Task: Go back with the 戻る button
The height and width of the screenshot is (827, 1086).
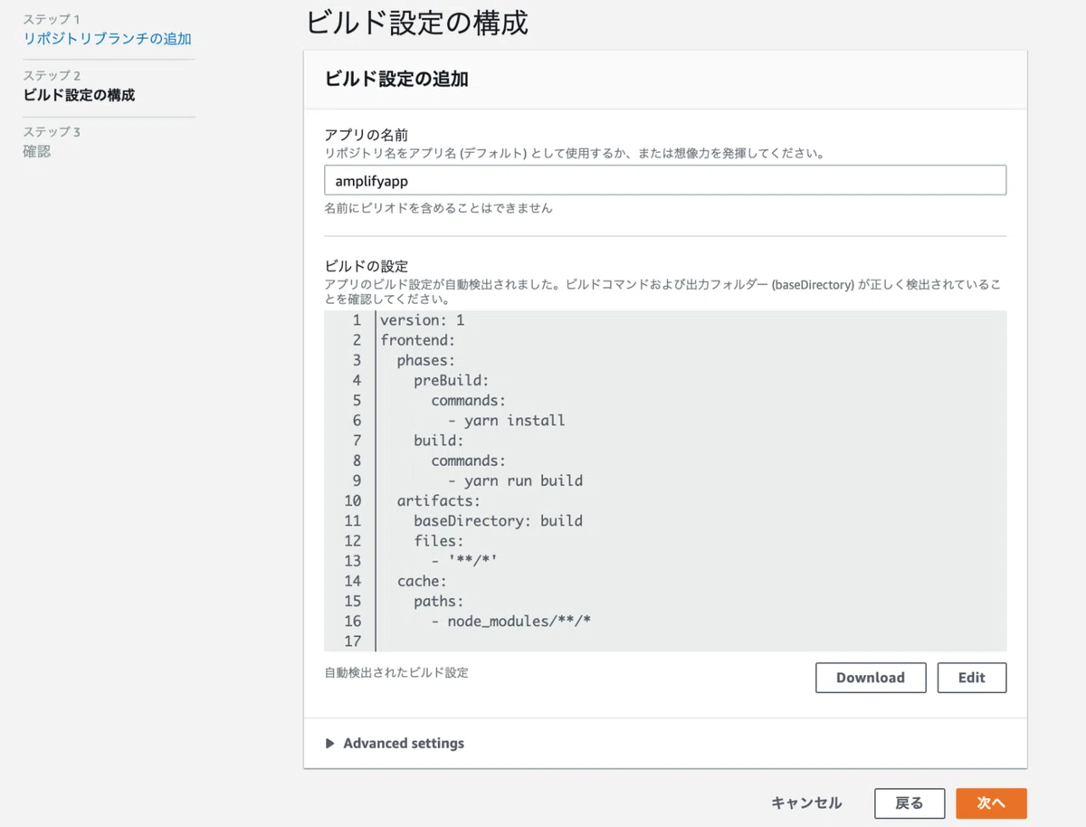Action: pyautogui.click(x=910, y=803)
